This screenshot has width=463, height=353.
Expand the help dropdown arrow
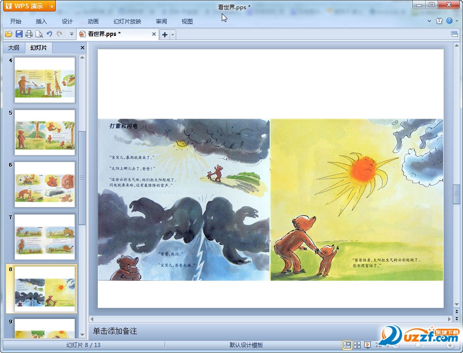457,21
